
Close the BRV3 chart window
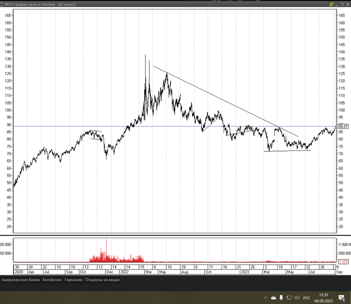[347, 4]
